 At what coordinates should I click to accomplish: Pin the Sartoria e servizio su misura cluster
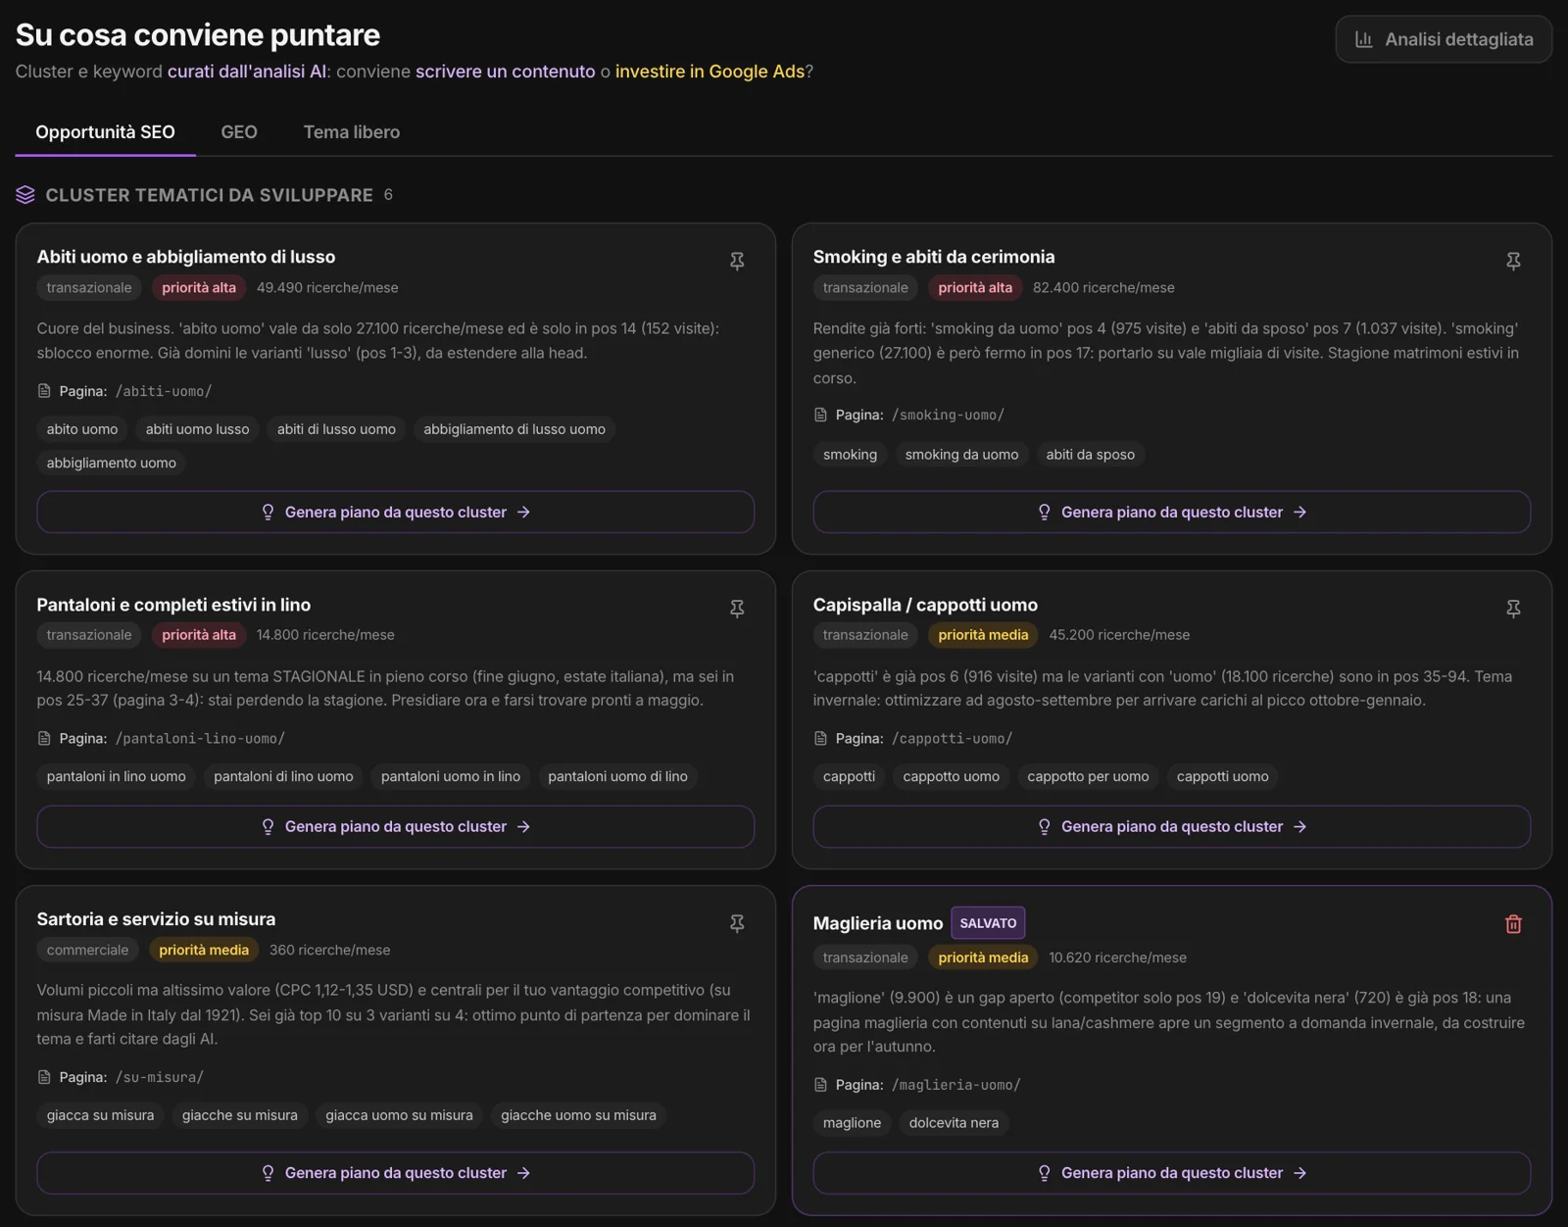point(737,923)
